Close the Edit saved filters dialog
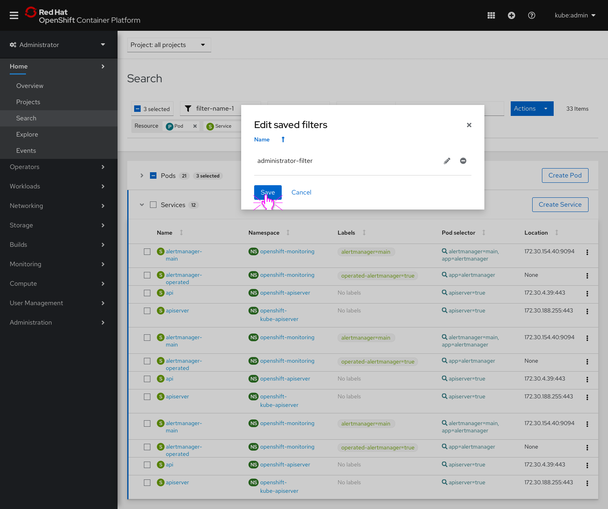Viewport: 608px width, 509px height. point(469,125)
